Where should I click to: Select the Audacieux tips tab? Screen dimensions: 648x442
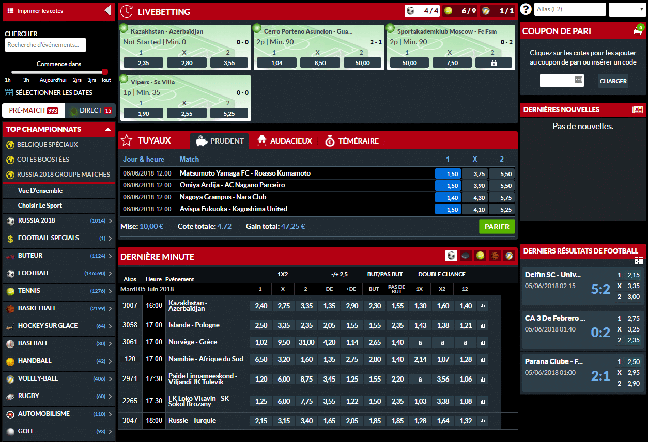coord(284,141)
